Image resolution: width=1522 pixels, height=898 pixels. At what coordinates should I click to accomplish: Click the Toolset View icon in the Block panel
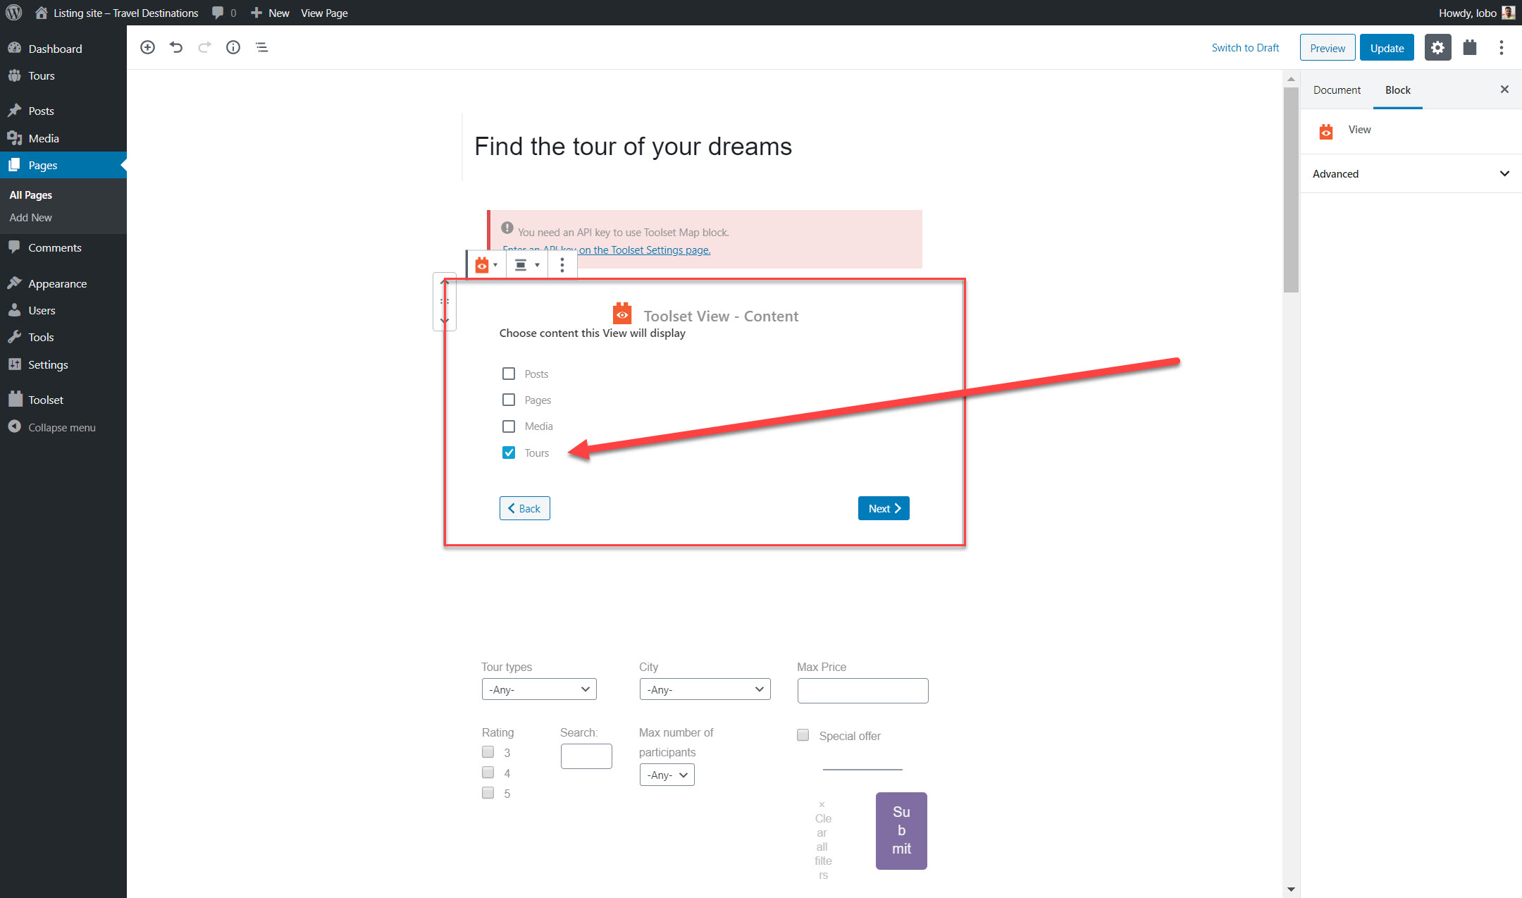(1326, 132)
